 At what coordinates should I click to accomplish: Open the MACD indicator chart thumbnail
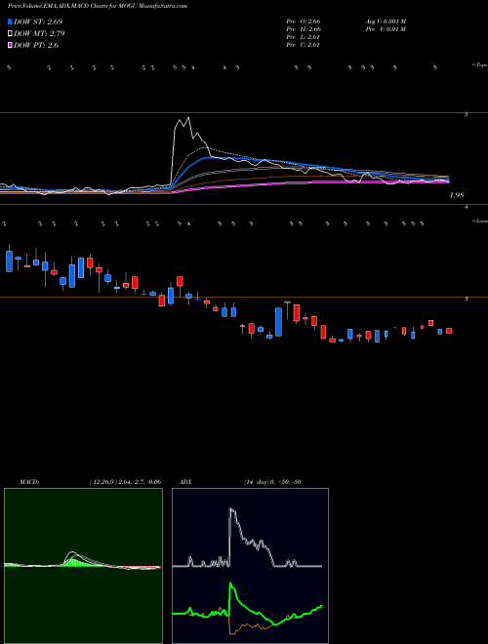(83, 566)
